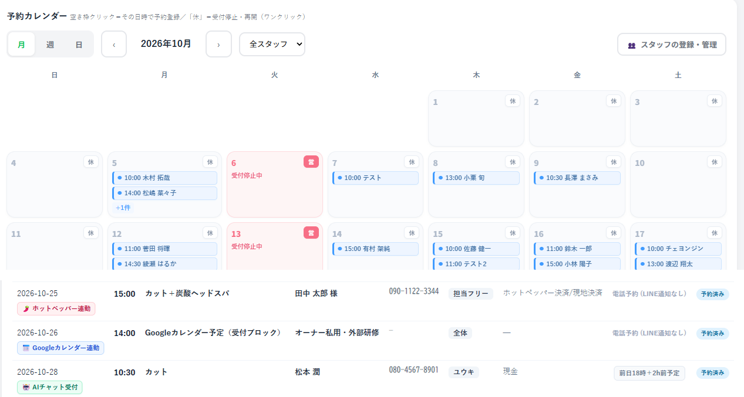Click 予約済み status for 松本 潤
The width and height of the screenshot is (744, 397).
[713, 372]
